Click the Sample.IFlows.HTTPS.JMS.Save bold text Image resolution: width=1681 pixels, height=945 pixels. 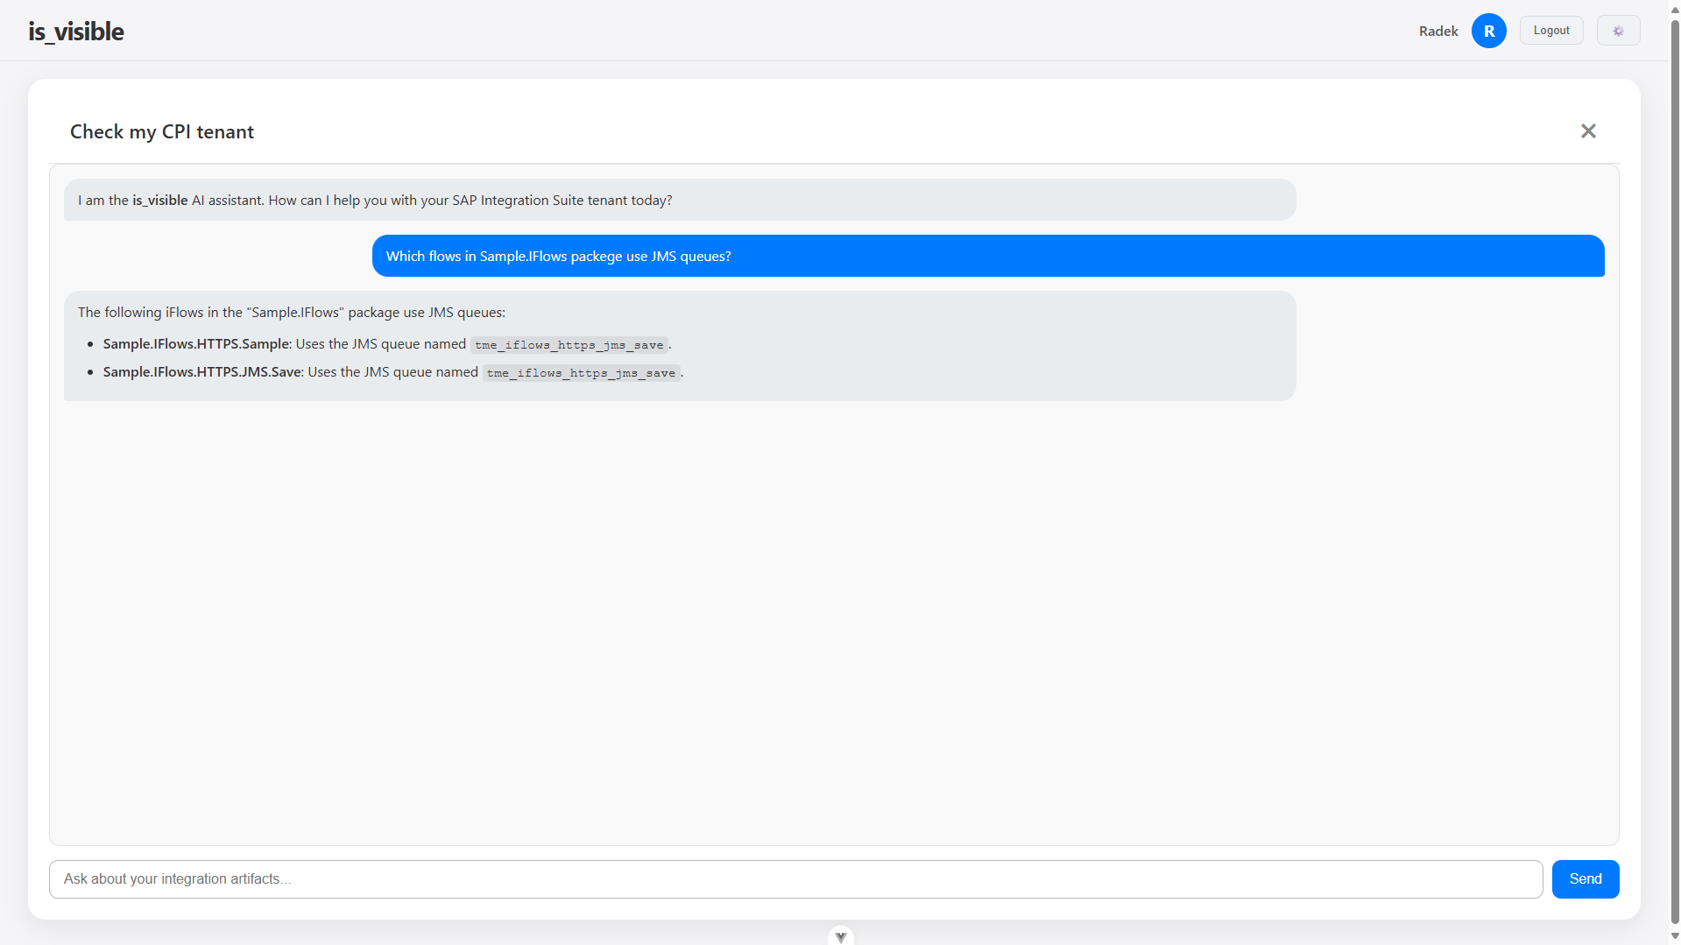click(x=201, y=371)
